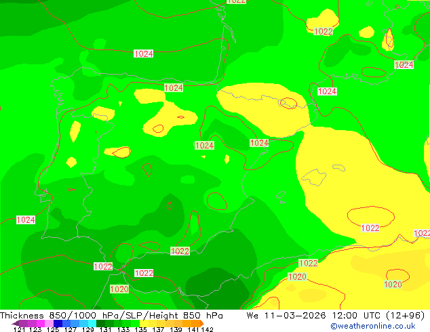Click the dark purple arrow at the legend's low end

pos(16,323)
